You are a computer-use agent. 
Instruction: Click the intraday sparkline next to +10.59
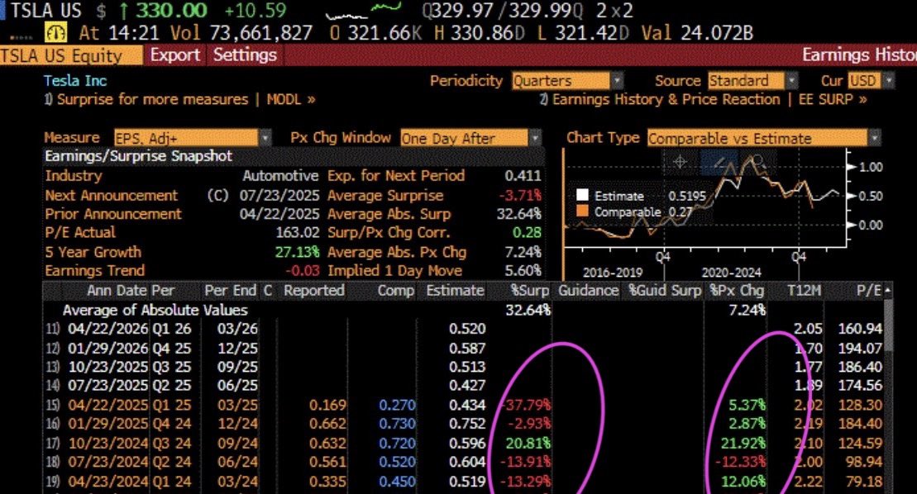point(363,11)
